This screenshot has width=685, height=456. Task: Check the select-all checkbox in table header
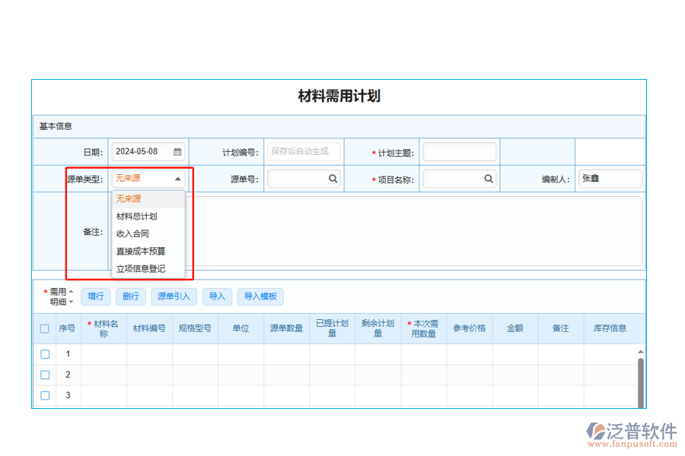coord(44,328)
